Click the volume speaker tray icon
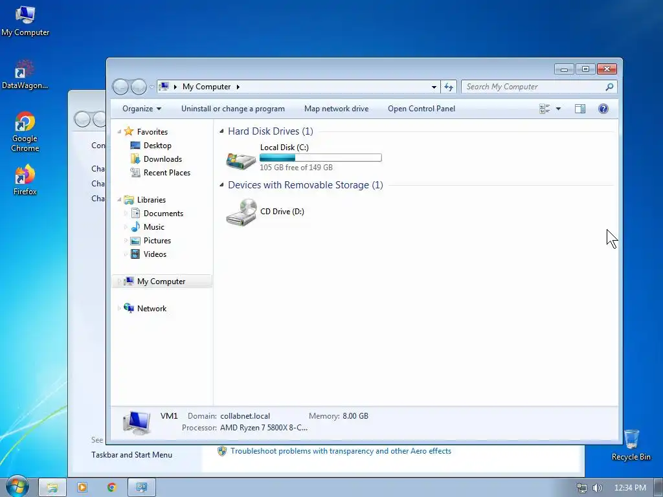 click(597, 488)
